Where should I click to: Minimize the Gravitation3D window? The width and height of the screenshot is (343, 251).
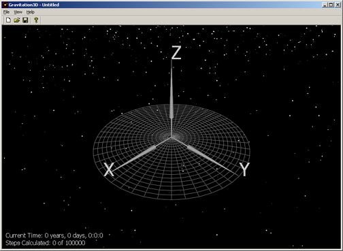click(x=325, y=5)
